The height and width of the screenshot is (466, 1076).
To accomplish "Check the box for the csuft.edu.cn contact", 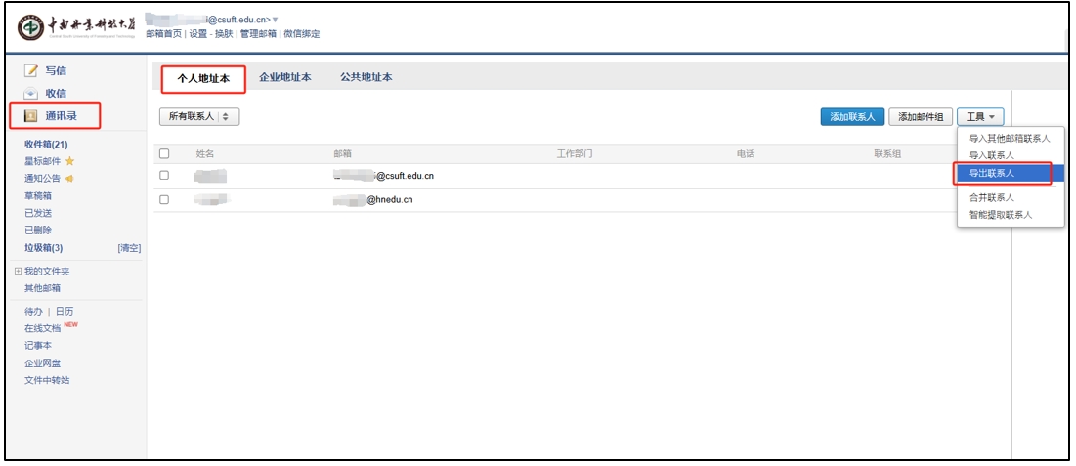I will pos(164,176).
